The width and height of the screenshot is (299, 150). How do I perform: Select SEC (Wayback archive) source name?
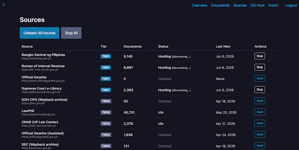[x=40, y=145]
